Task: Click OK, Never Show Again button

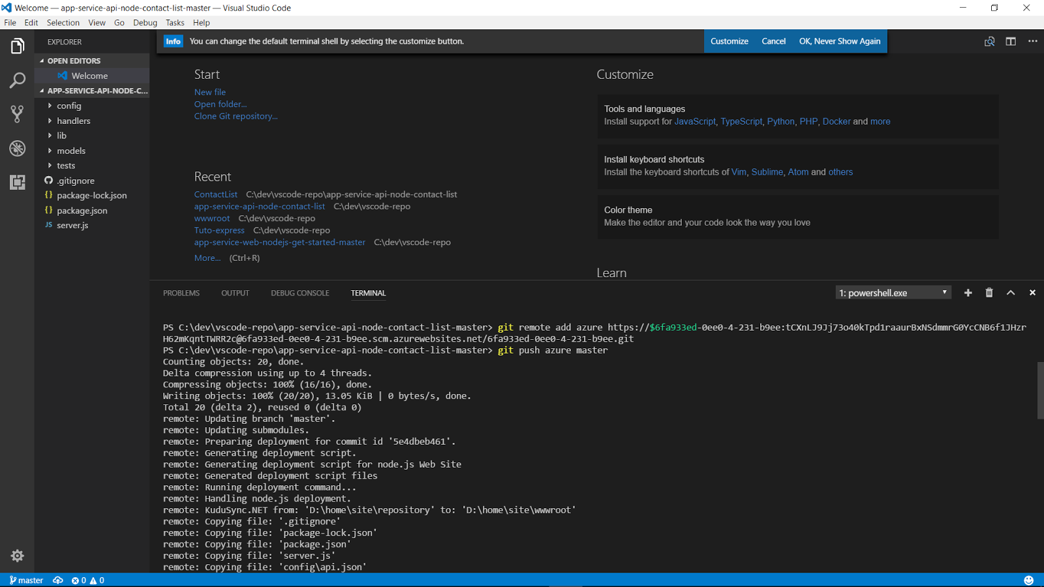Action: click(x=840, y=41)
